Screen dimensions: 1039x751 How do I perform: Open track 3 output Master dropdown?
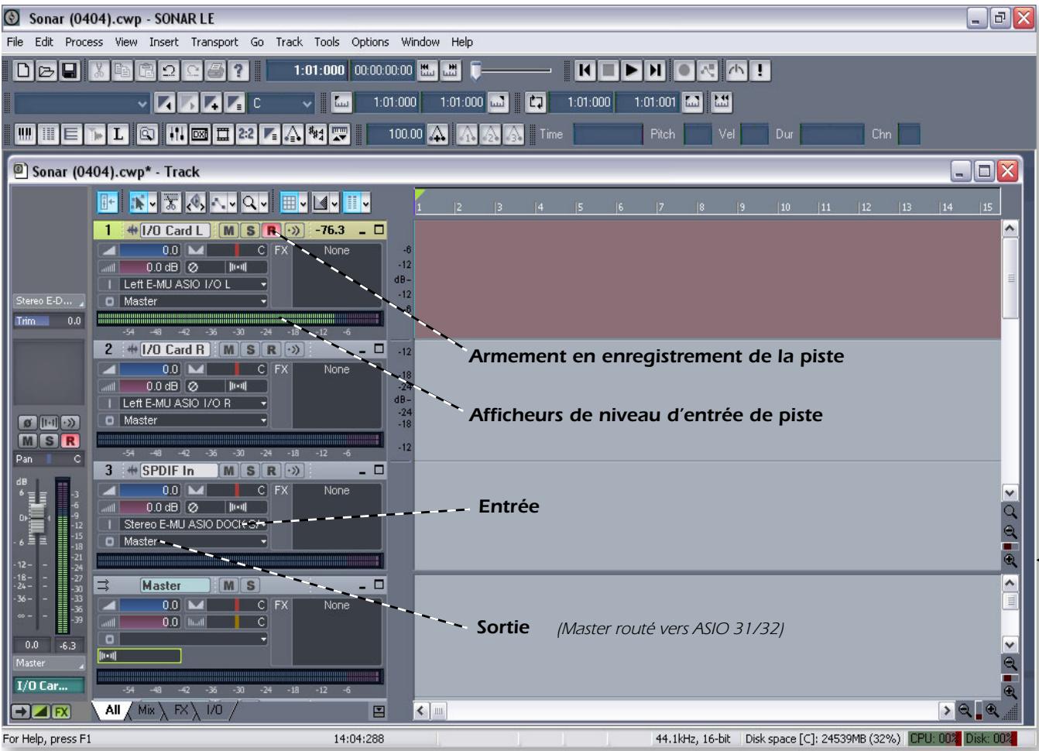tap(193, 541)
